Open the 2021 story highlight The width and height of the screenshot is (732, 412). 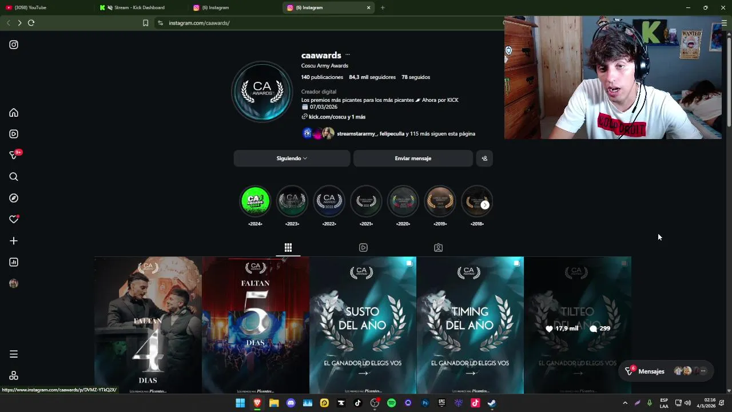(366, 201)
